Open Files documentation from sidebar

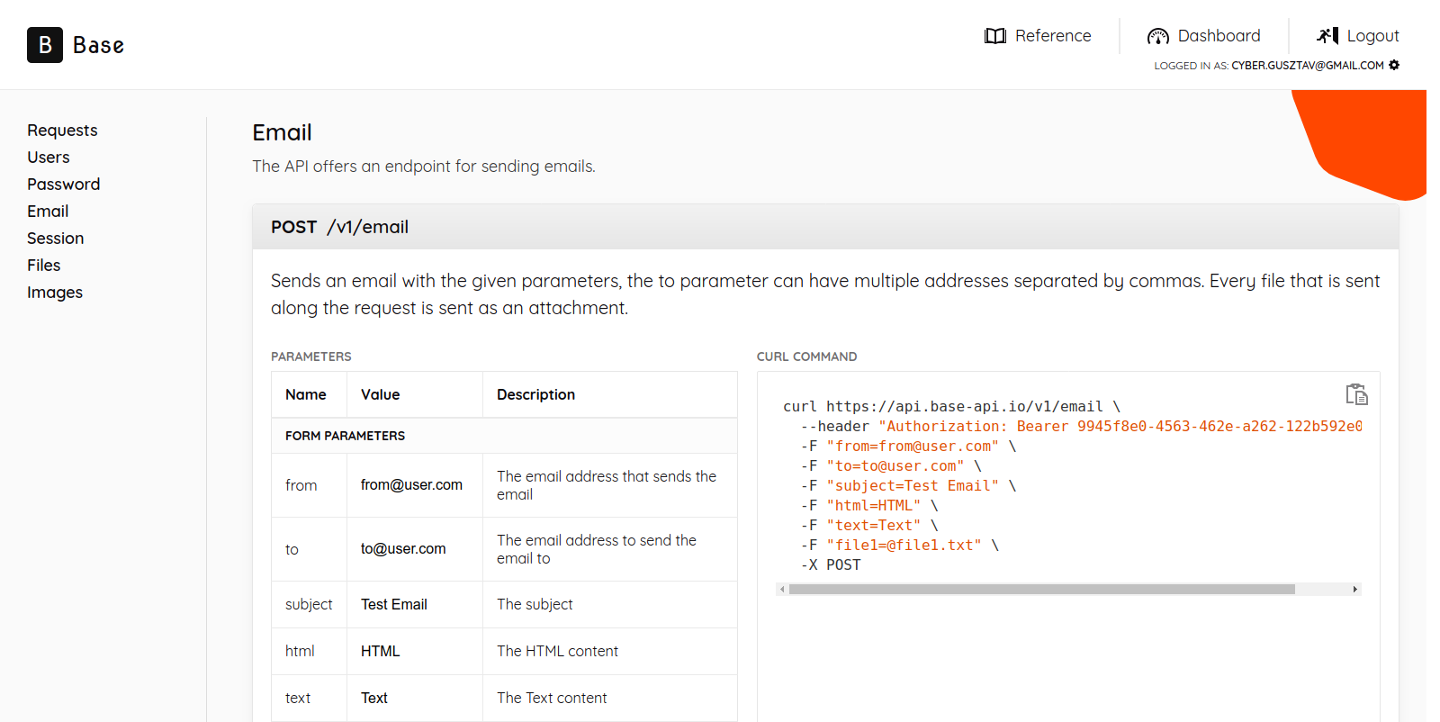coord(43,266)
